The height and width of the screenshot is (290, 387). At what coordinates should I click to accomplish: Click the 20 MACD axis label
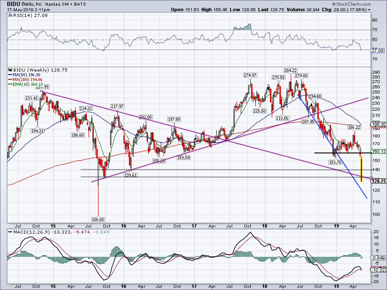point(376,232)
